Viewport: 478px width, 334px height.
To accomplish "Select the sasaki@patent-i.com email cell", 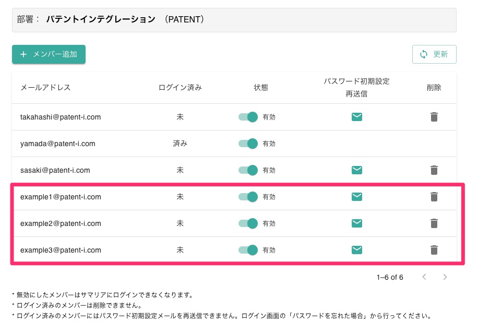I will pos(55,170).
